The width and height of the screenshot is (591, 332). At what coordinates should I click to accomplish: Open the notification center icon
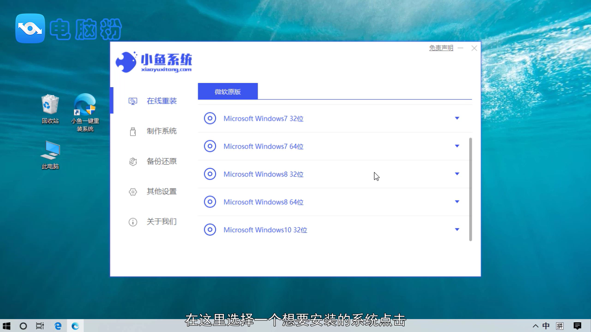tap(577, 326)
